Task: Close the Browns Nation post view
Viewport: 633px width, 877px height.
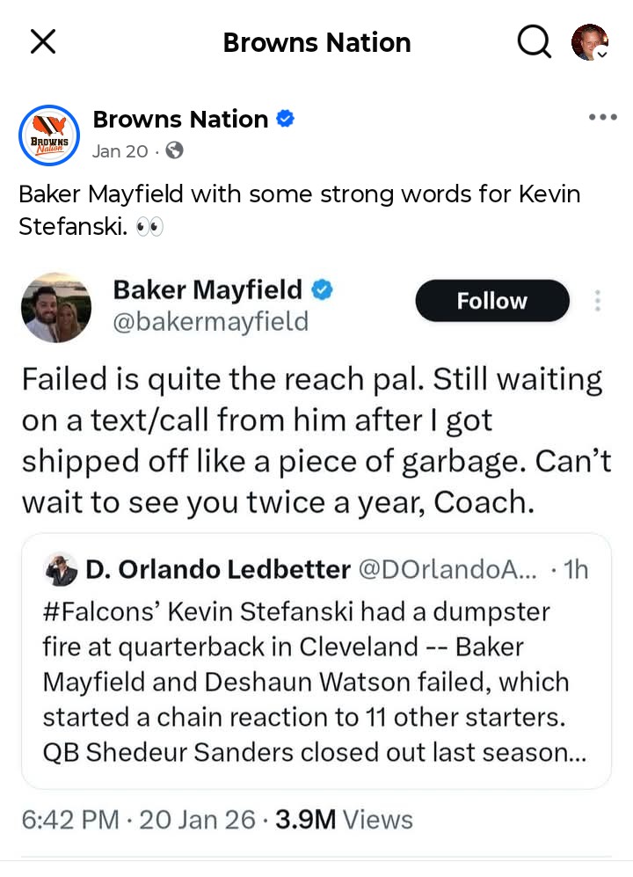Action: coord(43,41)
